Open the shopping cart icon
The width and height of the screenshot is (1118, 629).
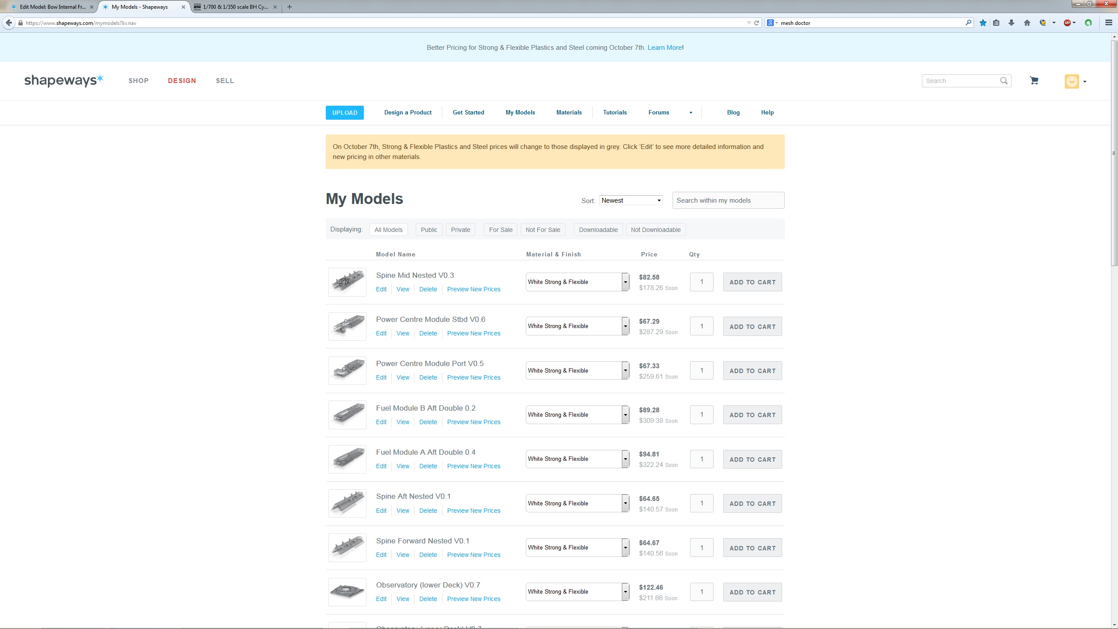click(x=1034, y=81)
